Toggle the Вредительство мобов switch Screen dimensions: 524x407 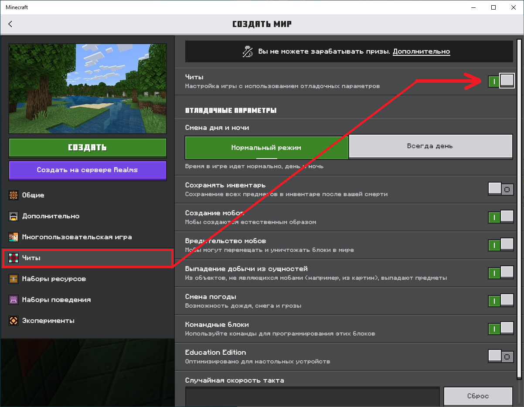tap(501, 245)
